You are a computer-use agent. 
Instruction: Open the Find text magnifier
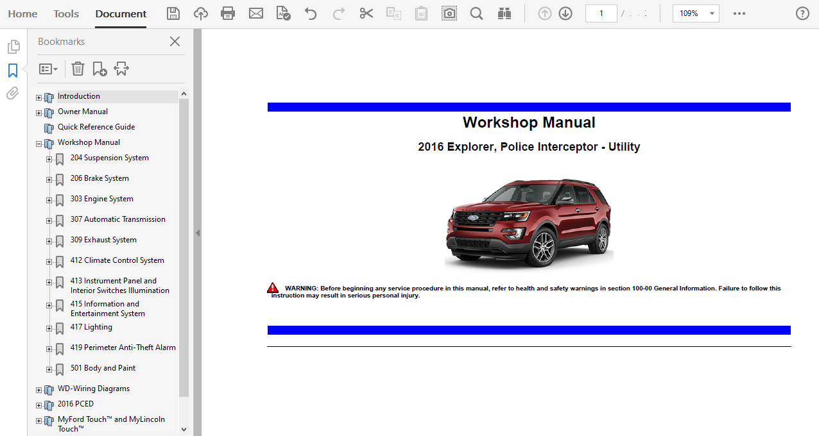tap(476, 13)
